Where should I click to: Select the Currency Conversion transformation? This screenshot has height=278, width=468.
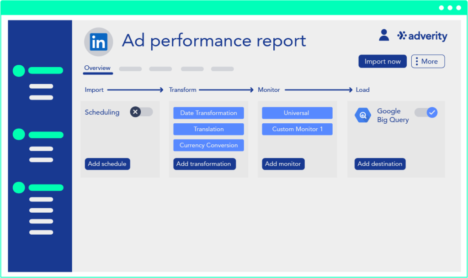208,145
